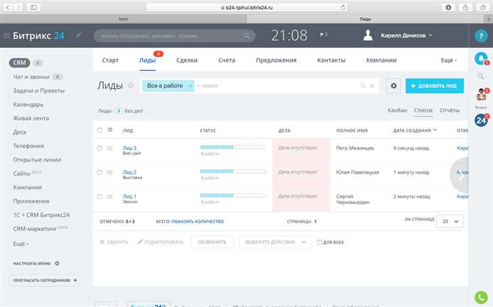Toggle the browser sidebar button
Viewport: 493px width, 307px height.
34,7
